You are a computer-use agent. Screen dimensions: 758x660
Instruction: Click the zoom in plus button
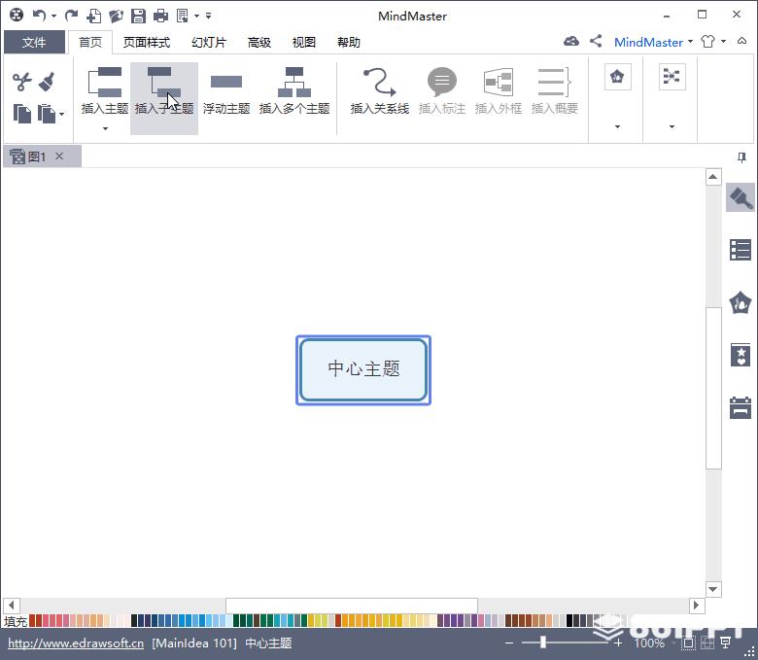(x=618, y=643)
